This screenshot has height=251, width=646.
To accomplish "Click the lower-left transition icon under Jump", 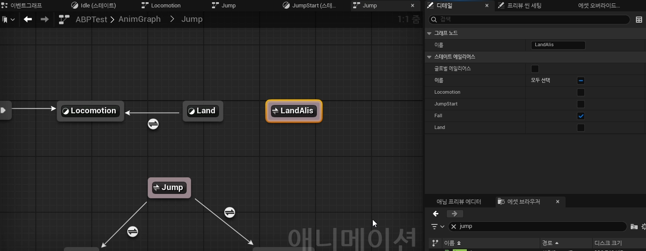I will [x=133, y=232].
